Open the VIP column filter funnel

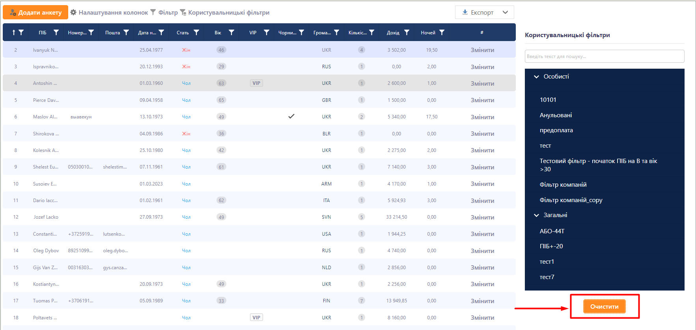[267, 32]
